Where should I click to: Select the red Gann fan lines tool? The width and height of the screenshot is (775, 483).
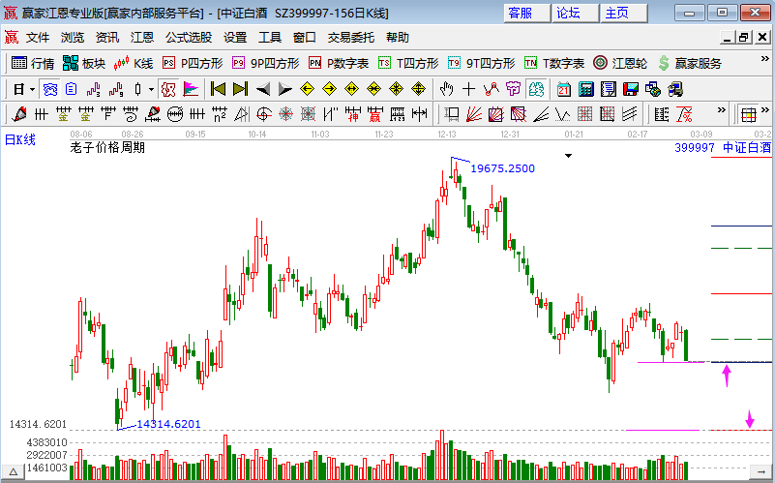473,114
